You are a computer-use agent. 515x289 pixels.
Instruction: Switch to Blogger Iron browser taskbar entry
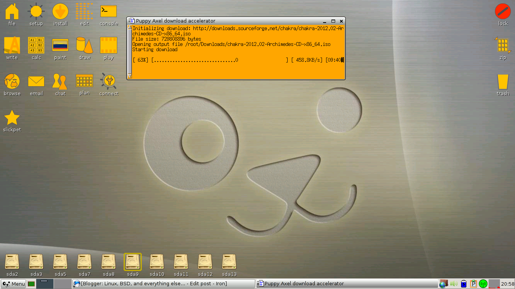click(x=164, y=284)
